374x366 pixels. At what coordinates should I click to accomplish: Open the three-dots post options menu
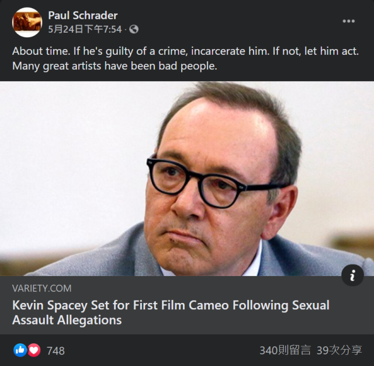pos(349,22)
